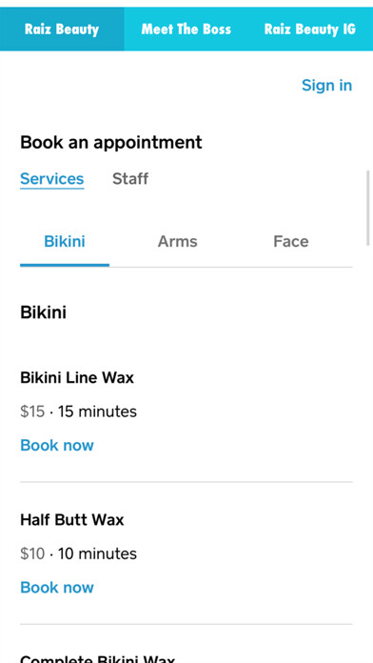Click the $15 · 15 minutes price text
The height and width of the screenshot is (663, 373).
78,411
